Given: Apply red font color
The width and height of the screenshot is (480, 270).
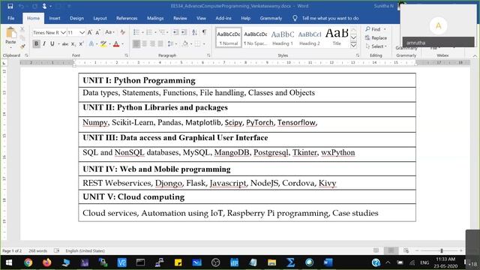Looking at the screenshot, I should pyautogui.click(x=116, y=44).
